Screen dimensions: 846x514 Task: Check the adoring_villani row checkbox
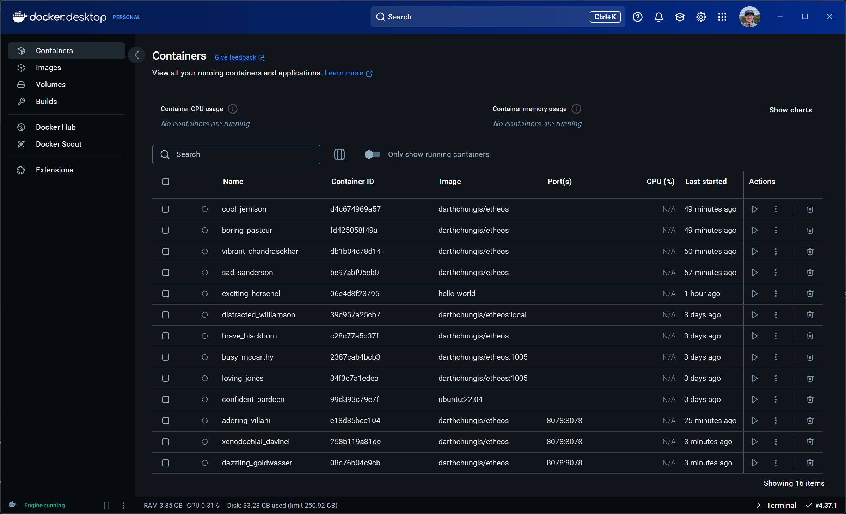pos(166,421)
